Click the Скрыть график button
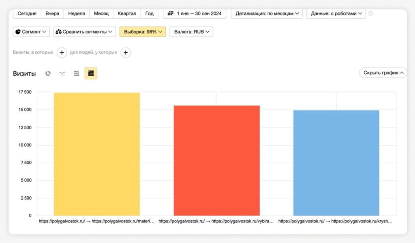This screenshot has width=415, height=243. (383, 73)
